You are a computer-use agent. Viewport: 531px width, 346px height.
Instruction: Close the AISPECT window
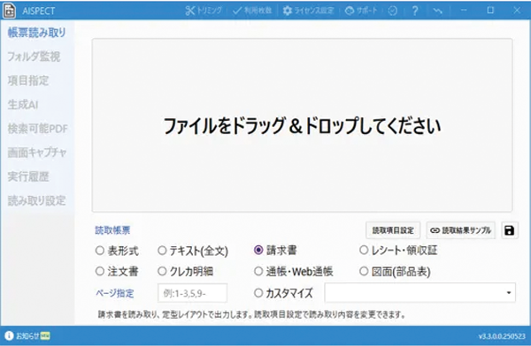tap(517, 11)
